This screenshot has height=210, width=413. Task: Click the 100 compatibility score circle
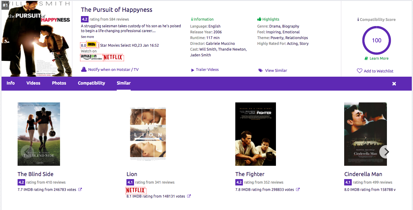[x=377, y=40]
